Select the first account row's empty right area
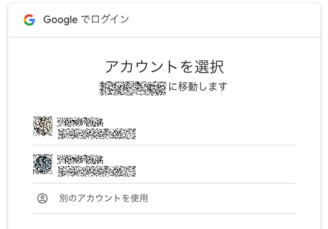 pos(216,127)
